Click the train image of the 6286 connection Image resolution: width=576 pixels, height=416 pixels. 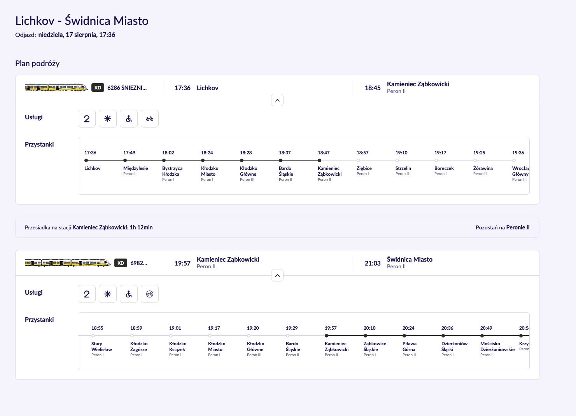click(x=56, y=88)
